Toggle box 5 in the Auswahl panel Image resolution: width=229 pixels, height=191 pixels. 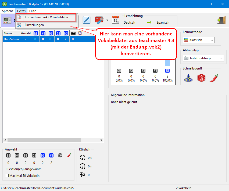[43, 155]
